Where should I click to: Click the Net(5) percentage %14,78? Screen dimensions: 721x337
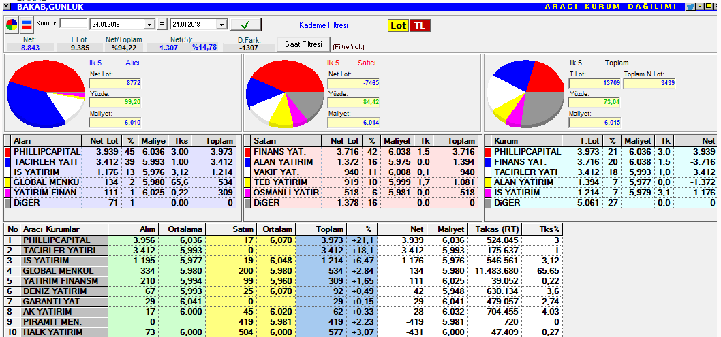204,47
